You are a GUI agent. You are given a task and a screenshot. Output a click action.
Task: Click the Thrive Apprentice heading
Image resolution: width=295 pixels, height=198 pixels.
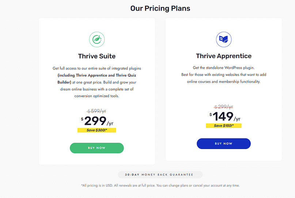[224, 56]
